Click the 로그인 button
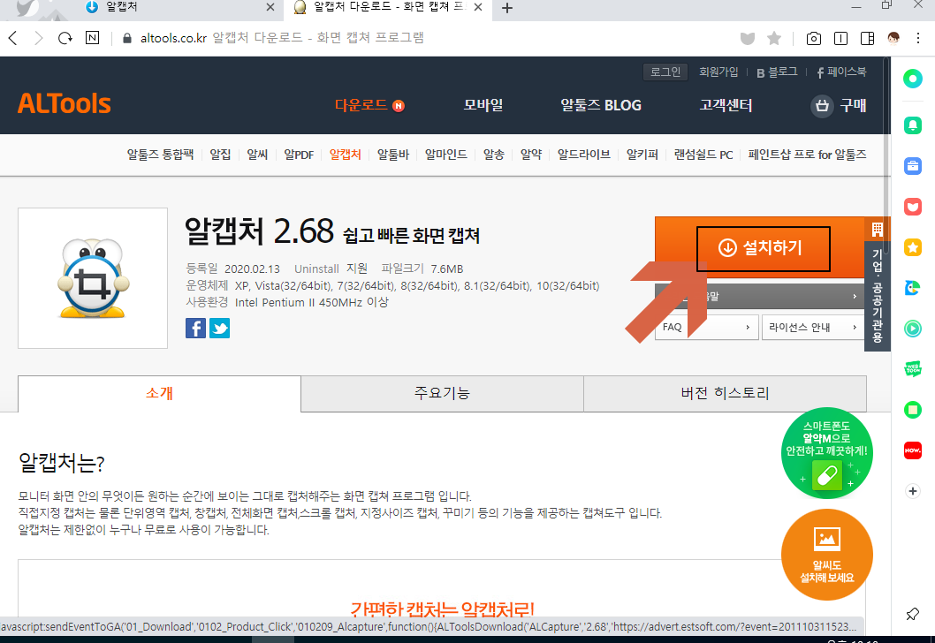The width and height of the screenshot is (935, 643). tap(665, 72)
